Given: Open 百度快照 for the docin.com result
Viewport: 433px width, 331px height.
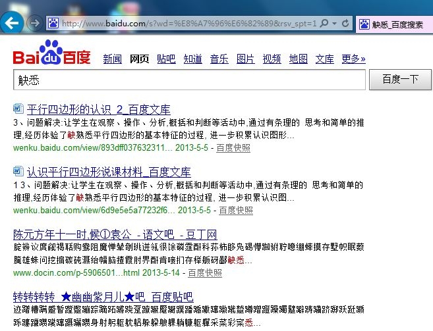Looking at the screenshot, I should pos(205,273).
